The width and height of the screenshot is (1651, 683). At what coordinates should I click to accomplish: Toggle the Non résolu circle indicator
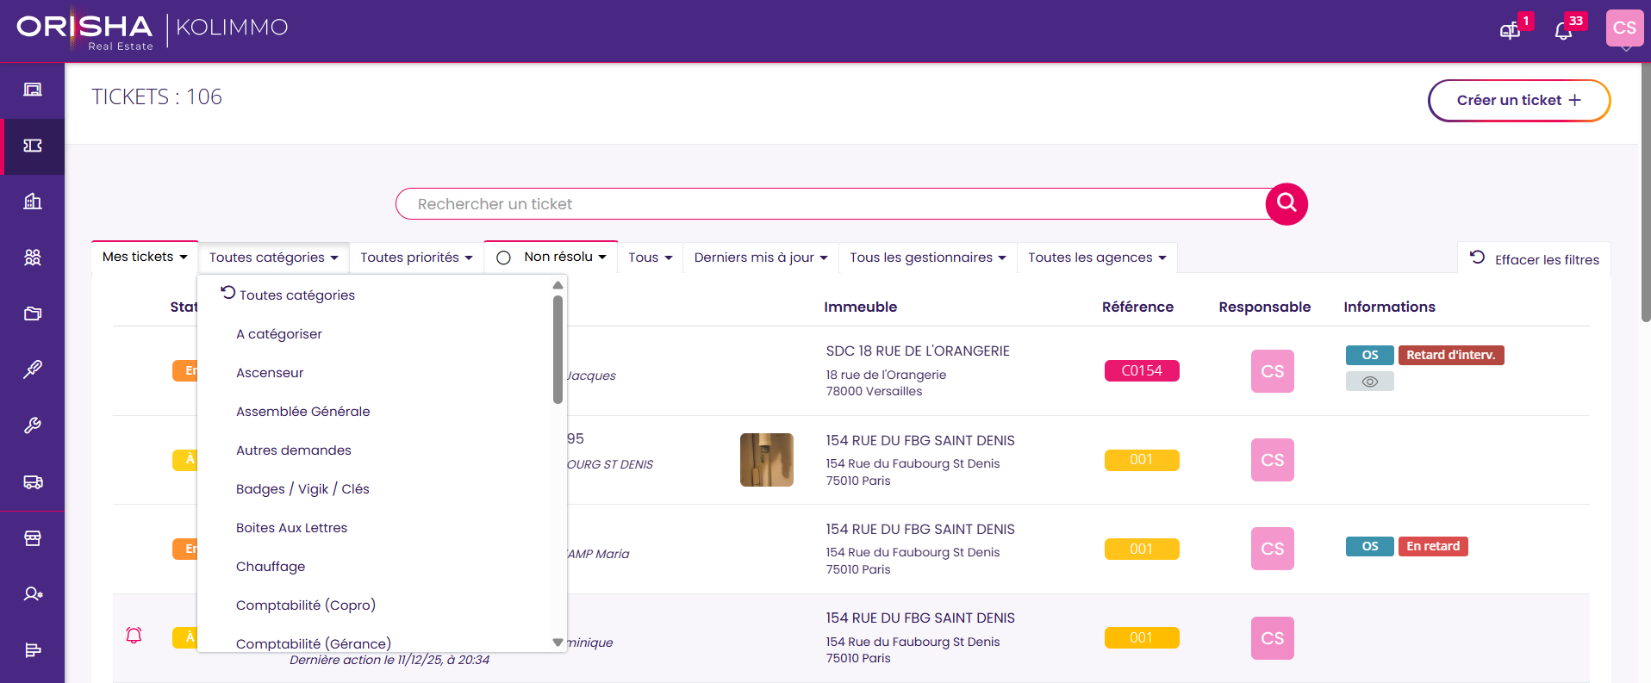[x=504, y=258]
